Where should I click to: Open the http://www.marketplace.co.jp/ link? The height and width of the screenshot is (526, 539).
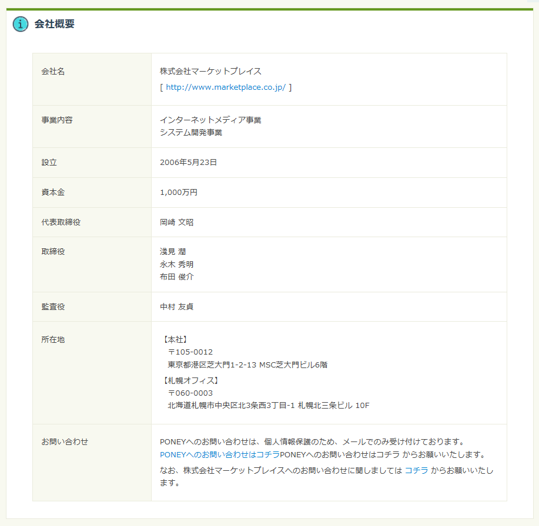pyautogui.click(x=226, y=87)
